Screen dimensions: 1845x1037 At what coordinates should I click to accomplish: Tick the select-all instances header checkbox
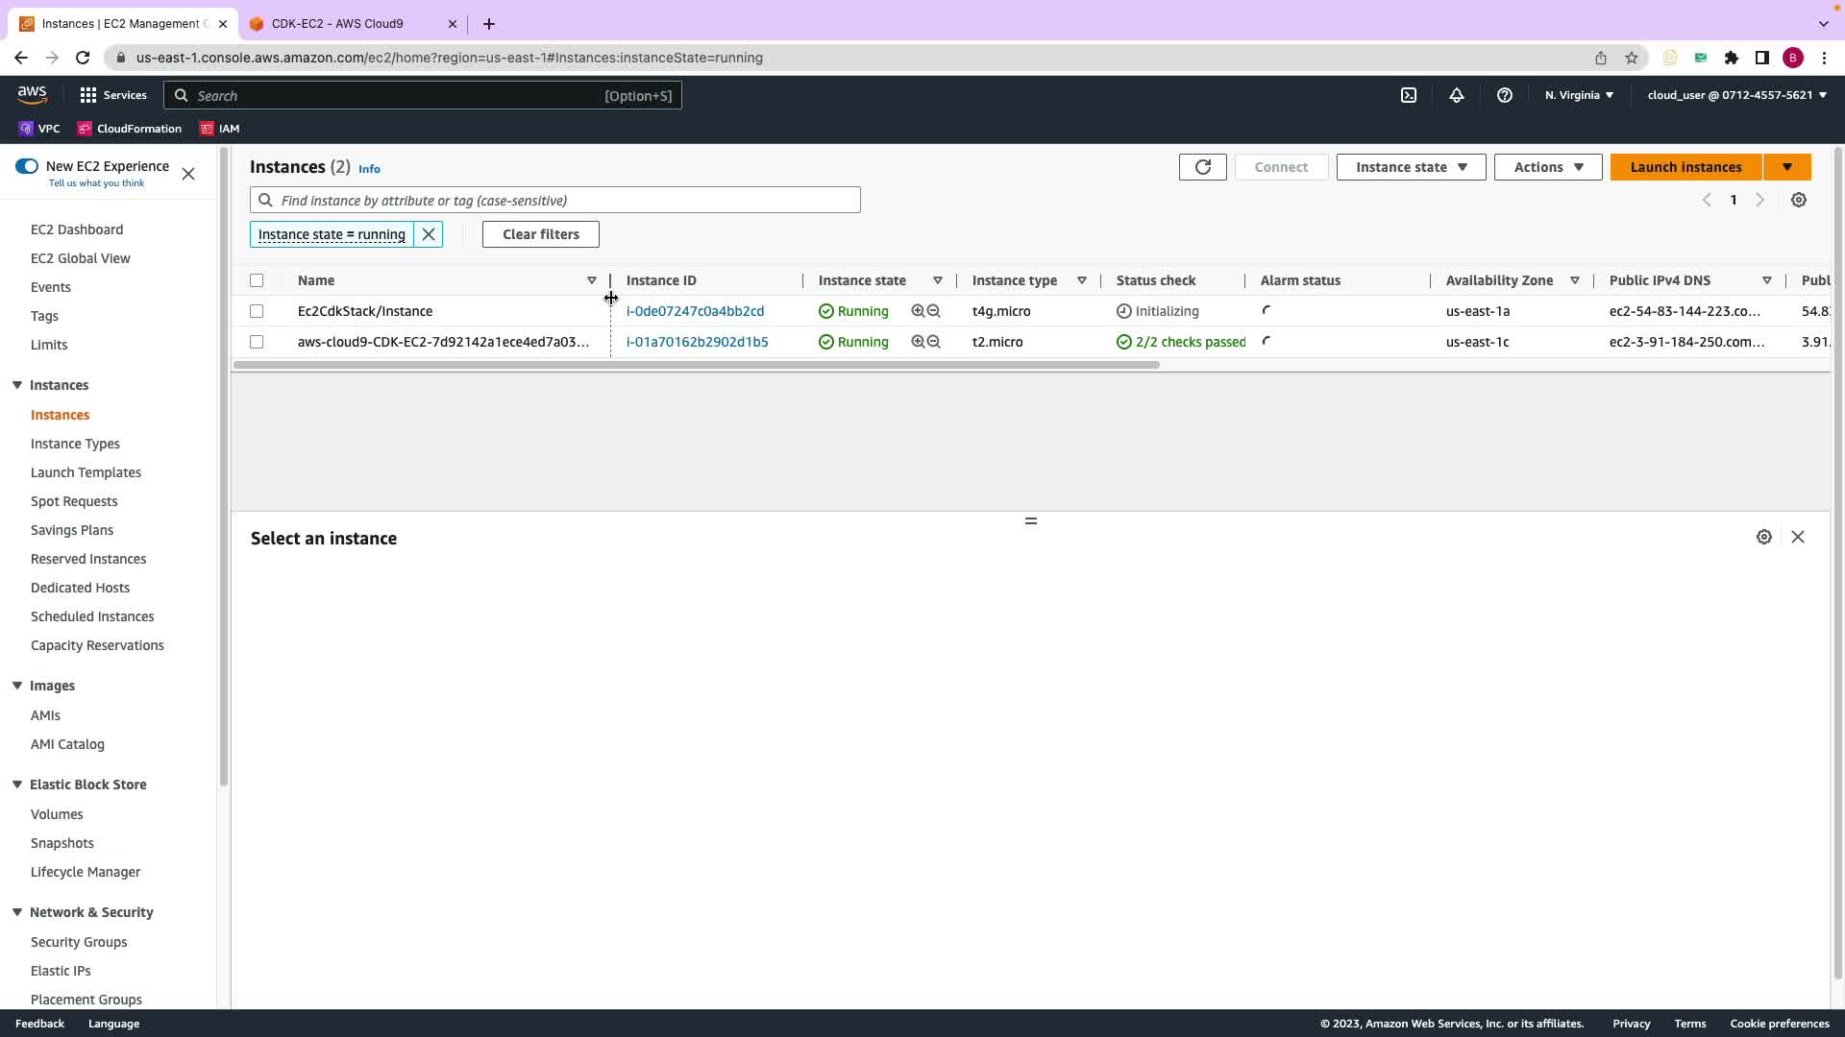pos(257,280)
